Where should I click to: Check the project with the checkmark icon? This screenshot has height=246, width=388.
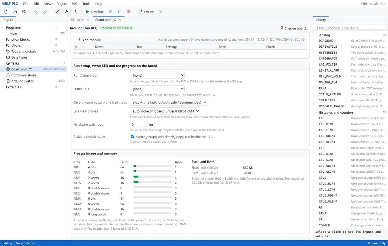click(57, 12)
